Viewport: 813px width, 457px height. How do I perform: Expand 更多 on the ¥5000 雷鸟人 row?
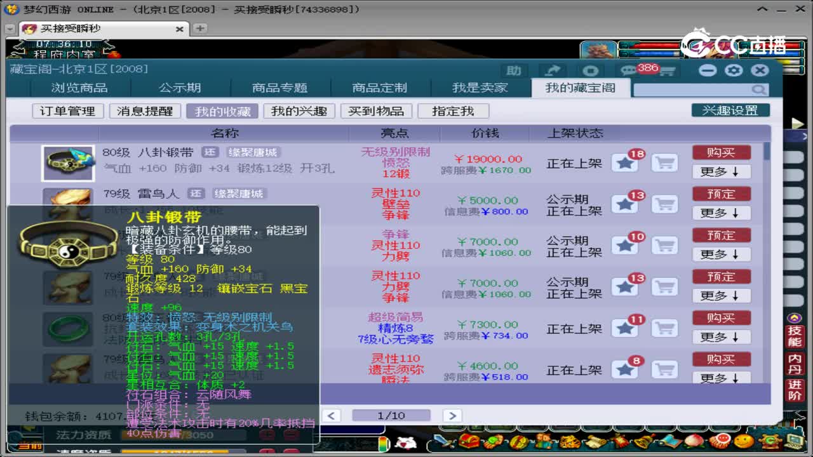(721, 213)
